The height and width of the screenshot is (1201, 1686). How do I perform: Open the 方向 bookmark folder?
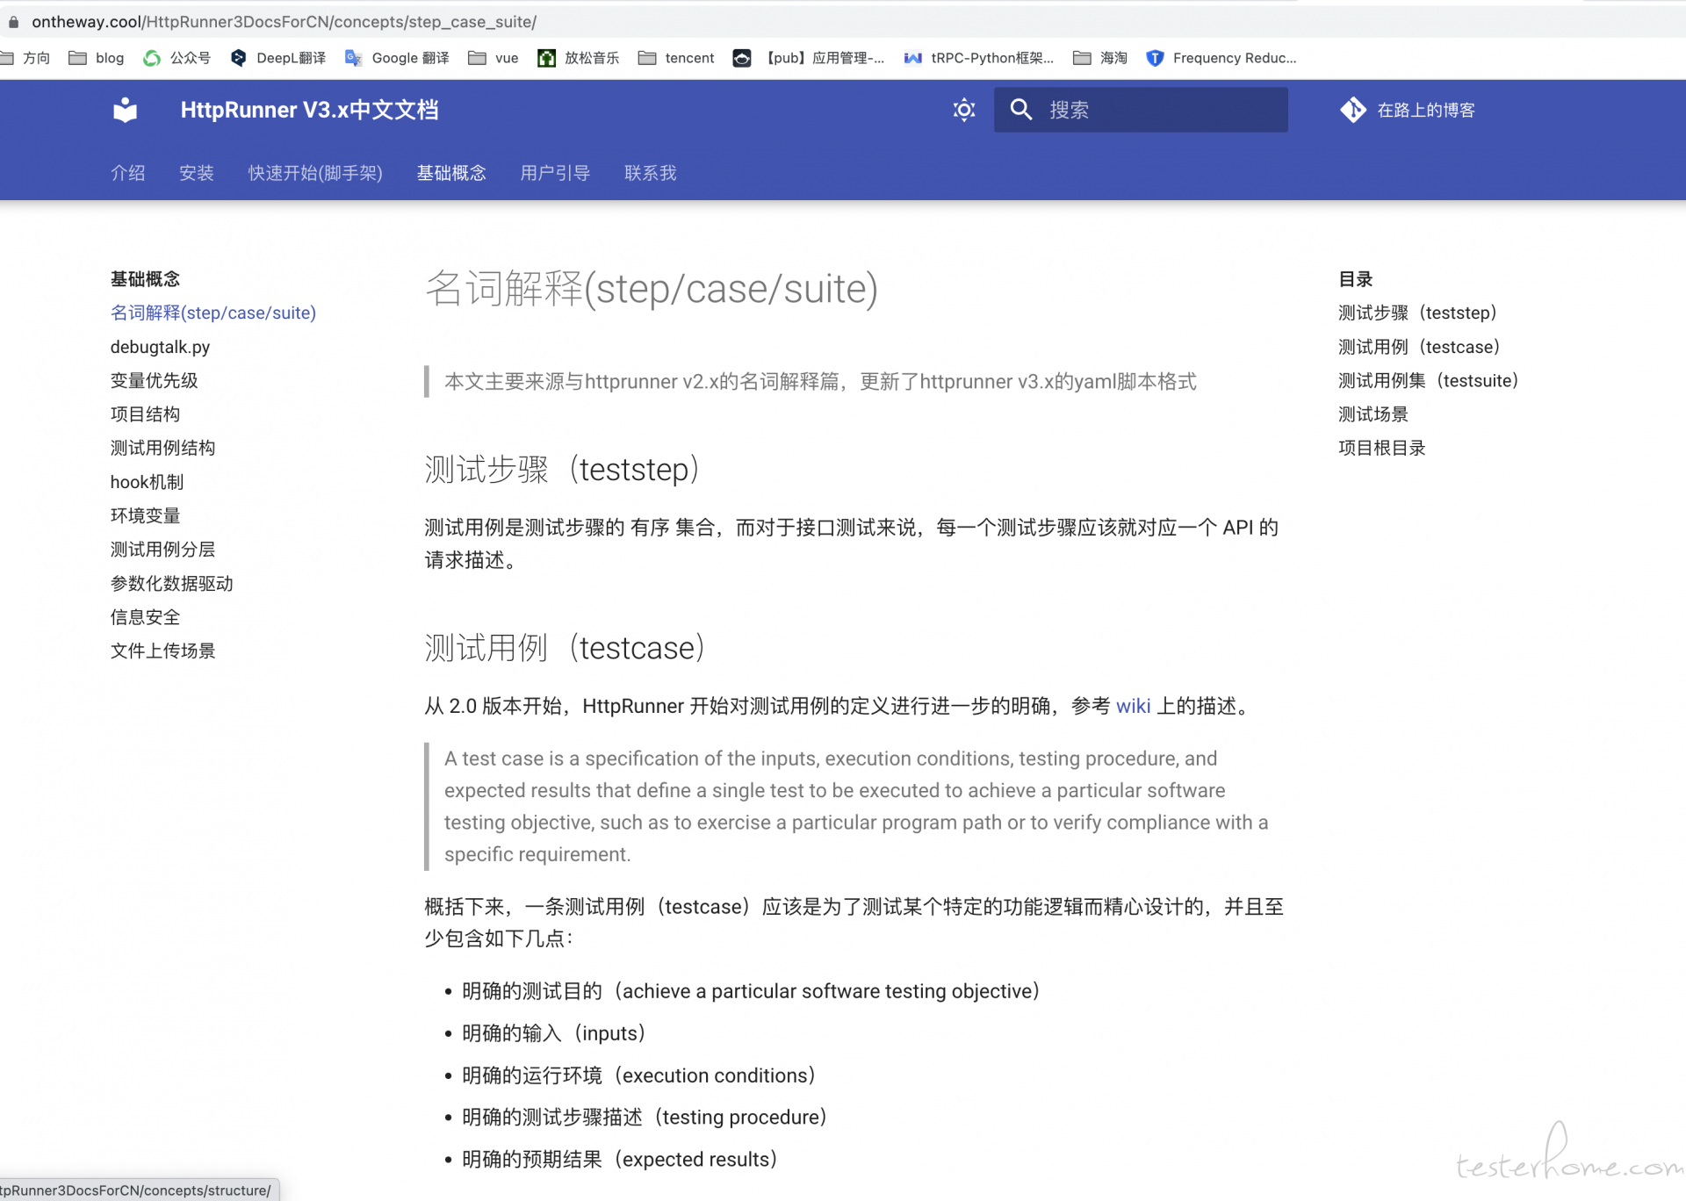coord(26,58)
